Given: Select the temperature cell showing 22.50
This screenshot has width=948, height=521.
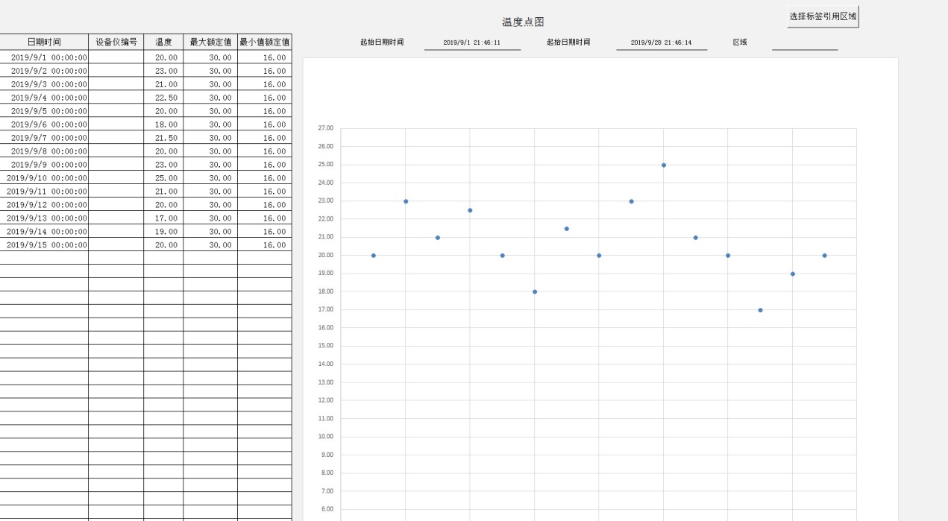Looking at the screenshot, I should point(163,98).
